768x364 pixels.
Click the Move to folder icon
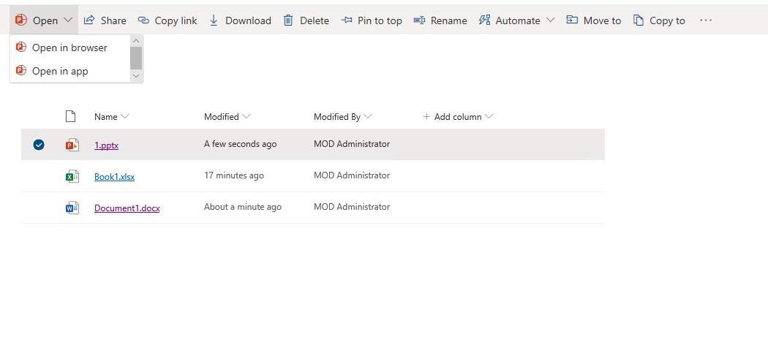[572, 20]
